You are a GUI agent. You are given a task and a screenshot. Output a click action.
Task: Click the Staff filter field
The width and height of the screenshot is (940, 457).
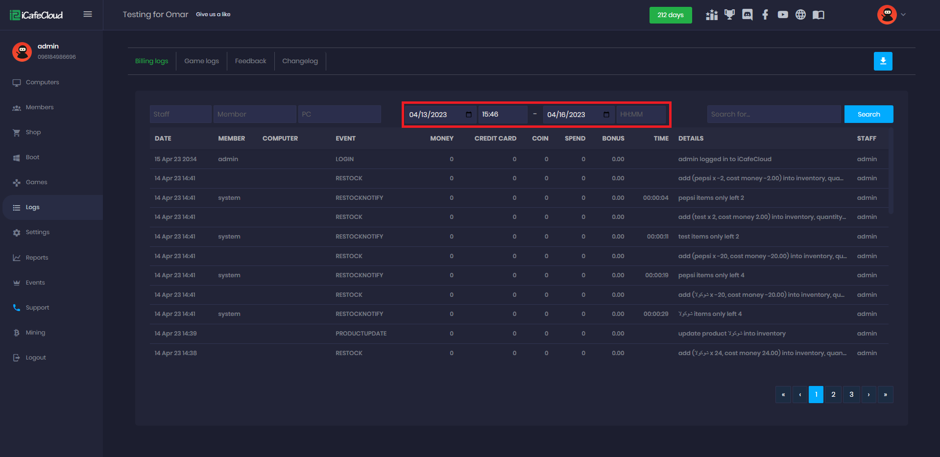(x=180, y=114)
